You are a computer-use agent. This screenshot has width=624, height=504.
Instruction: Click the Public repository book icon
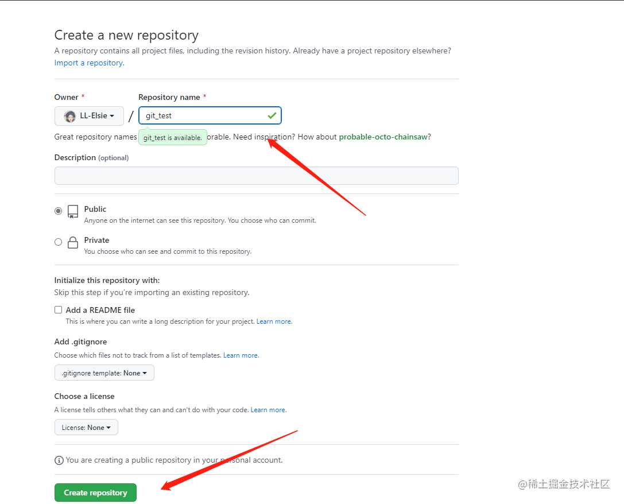point(73,211)
